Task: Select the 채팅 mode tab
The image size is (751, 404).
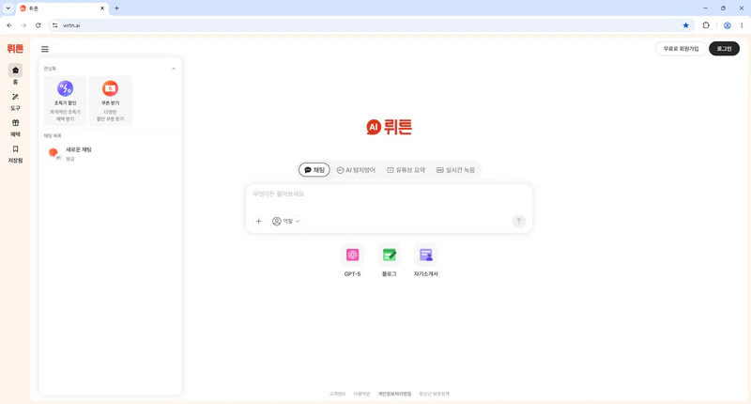Action: (x=314, y=170)
